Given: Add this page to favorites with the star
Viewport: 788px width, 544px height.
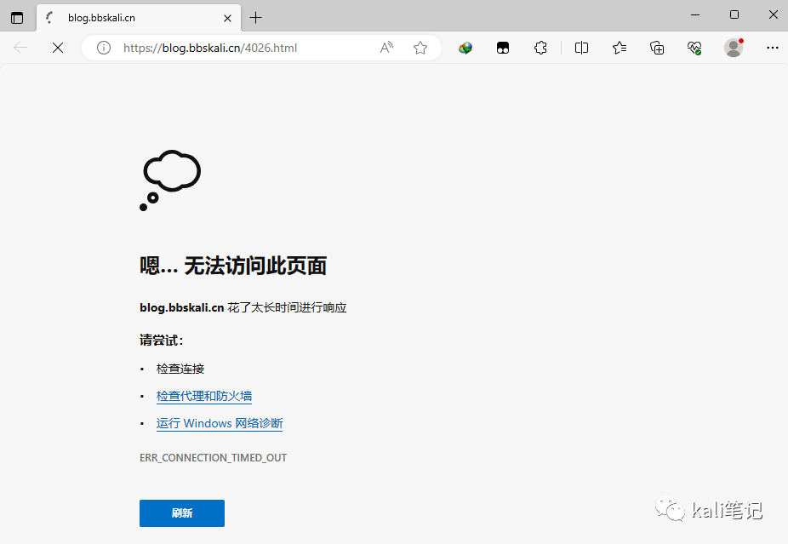Looking at the screenshot, I should coord(420,48).
